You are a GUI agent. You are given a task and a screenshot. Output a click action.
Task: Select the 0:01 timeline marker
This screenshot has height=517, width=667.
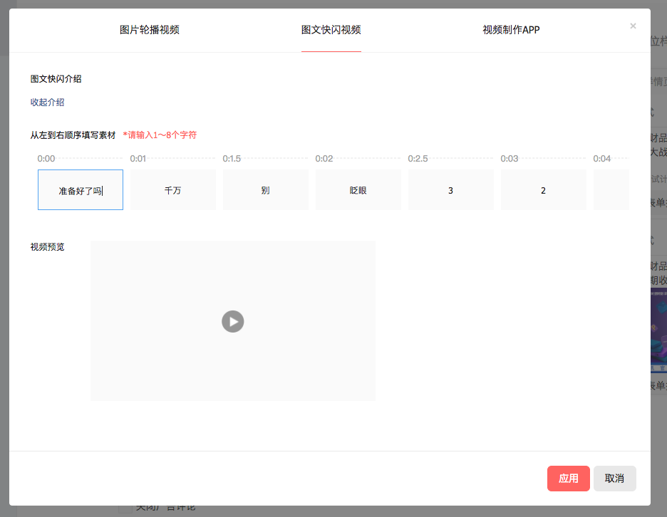[138, 159]
